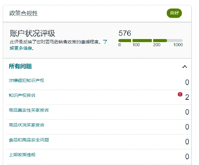View the 商品状况买家投诉 link
This screenshot has width=199, height=165.
[26, 125]
